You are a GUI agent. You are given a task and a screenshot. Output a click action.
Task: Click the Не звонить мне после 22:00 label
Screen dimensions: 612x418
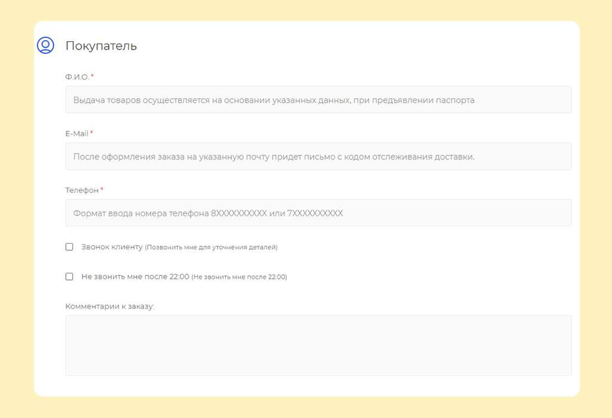click(x=135, y=276)
